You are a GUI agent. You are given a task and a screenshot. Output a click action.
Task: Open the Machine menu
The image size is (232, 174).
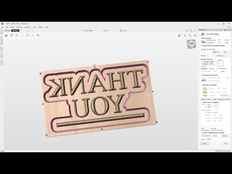coord(19,27)
